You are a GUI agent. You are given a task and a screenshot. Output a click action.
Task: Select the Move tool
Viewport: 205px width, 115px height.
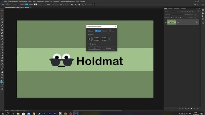coord(2,11)
